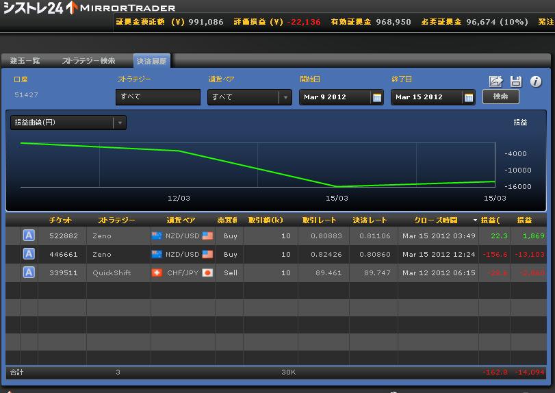This screenshot has height=393, width=555.
Task: Open the calendar picker for the start date
Action: pos(377,97)
